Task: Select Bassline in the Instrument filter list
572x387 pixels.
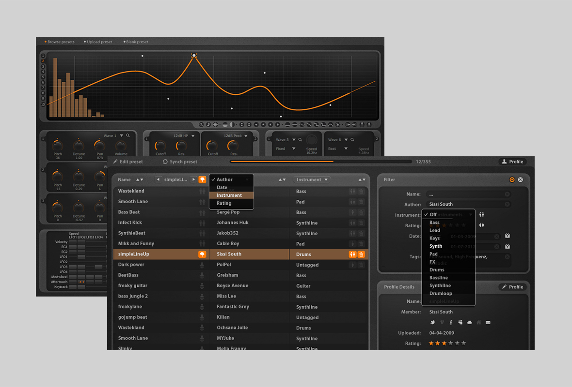Action: coord(439,277)
